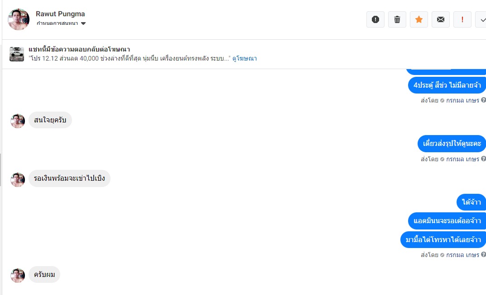The height and width of the screenshot is (295, 486).
Task: Flag conversation with the red exclamation icon
Action: point(462,19)
